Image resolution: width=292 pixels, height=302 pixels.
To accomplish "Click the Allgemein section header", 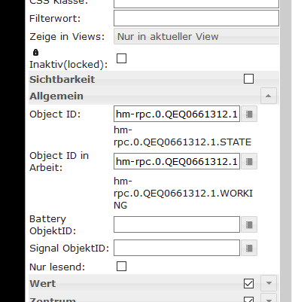I will 56,96.
